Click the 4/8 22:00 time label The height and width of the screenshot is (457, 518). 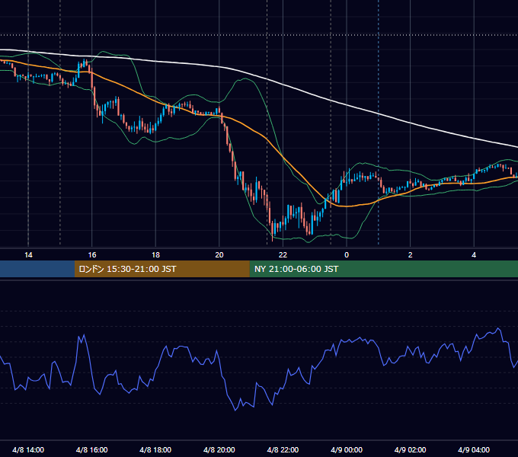click(283, 449)
